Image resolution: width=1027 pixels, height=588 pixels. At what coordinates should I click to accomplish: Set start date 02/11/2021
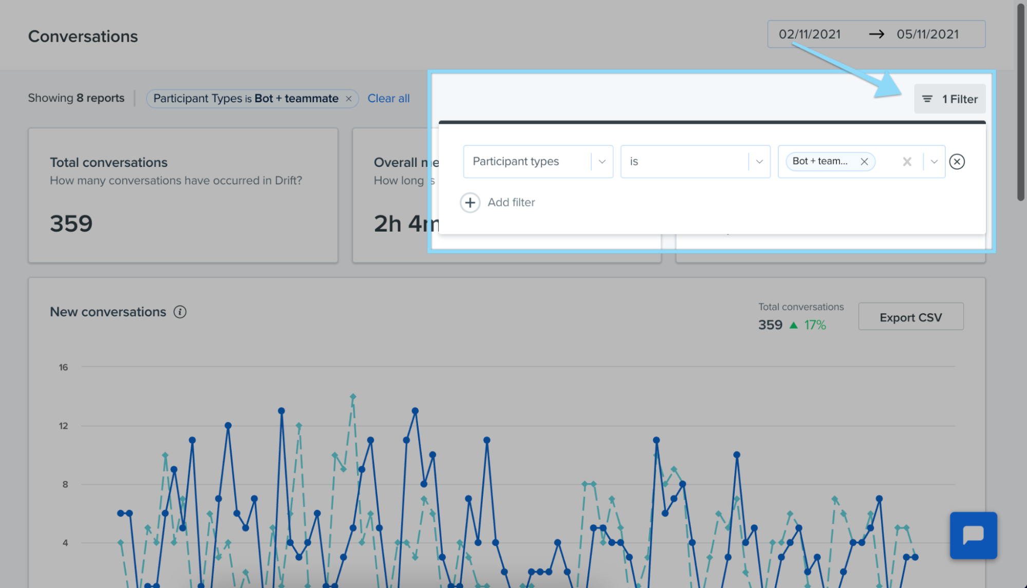pyautogui.click(x=810, y=34)
